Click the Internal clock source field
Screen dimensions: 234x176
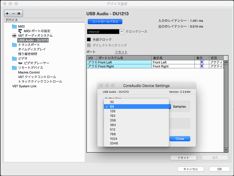click(103, 32)
